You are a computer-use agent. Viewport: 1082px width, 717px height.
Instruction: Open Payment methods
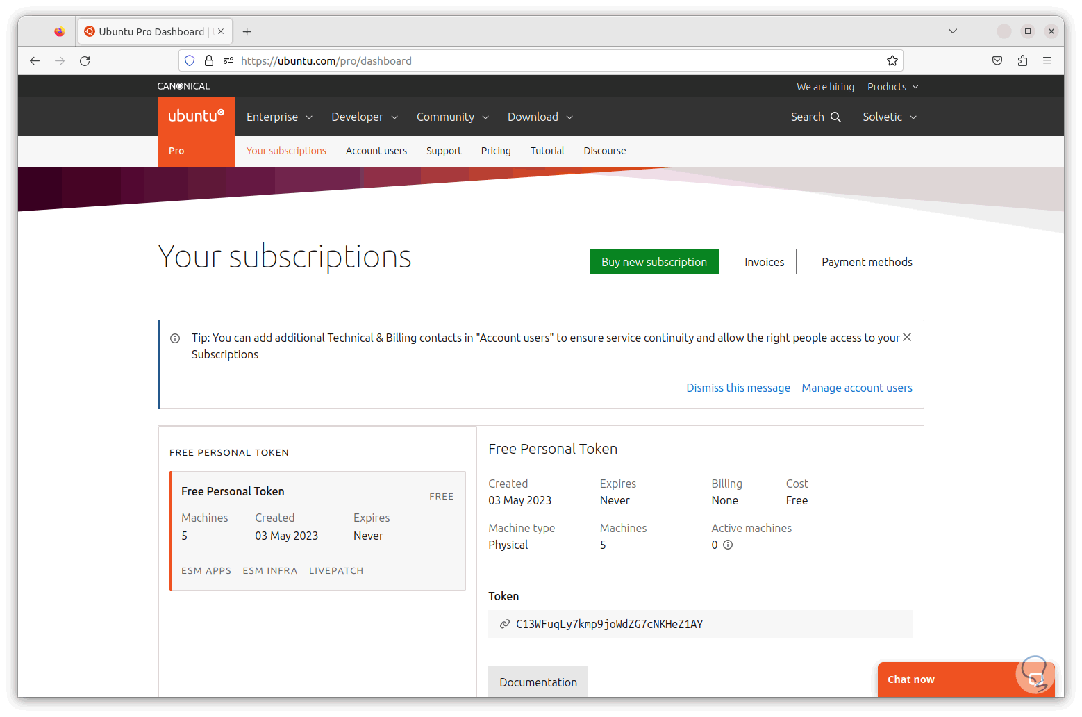867,262
